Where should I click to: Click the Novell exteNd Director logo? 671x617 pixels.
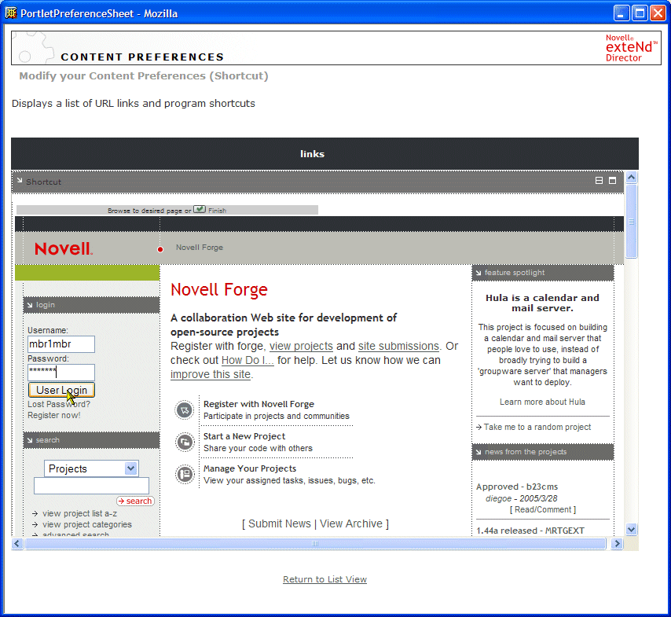(x=631, y=48)
